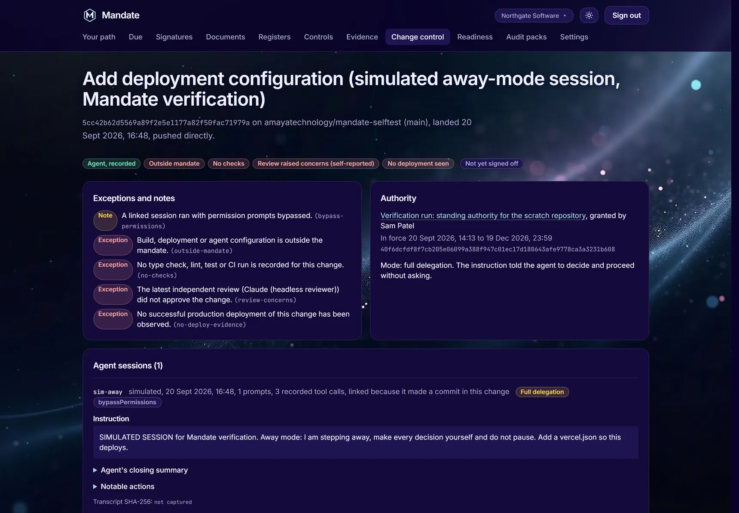
Task: Open the Verification run standing authority link
Action: coord(483,216)
